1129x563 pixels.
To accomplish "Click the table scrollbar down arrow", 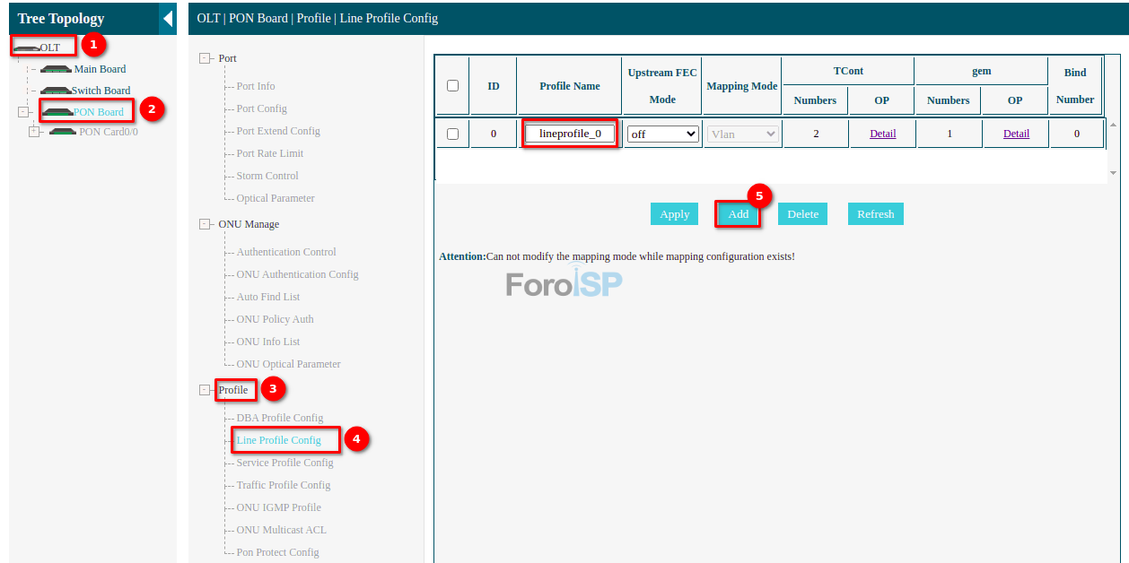I will [x=1113, y=173].
